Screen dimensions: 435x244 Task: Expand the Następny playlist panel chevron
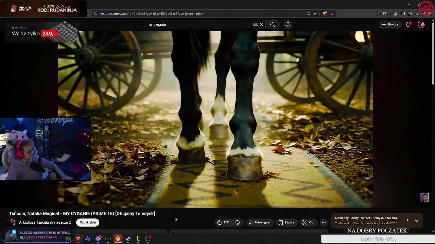click(x=416, y=221)
